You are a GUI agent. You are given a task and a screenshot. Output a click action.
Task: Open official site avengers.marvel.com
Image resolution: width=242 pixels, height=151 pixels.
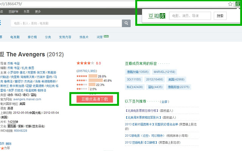27,99
